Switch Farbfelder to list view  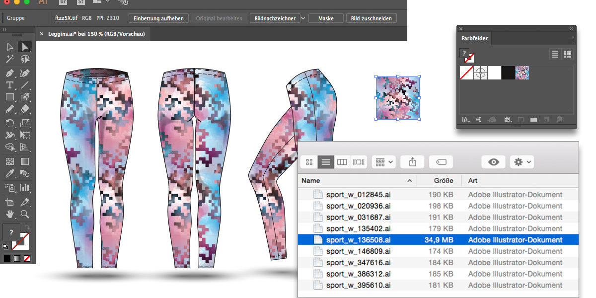point(555,54)
